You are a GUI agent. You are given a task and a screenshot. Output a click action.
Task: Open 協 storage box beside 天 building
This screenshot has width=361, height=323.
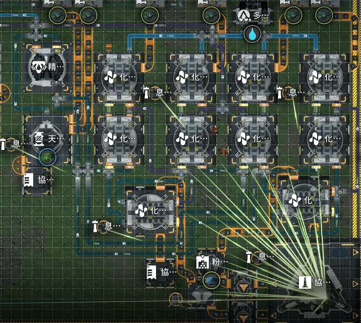tap(38, 180)
